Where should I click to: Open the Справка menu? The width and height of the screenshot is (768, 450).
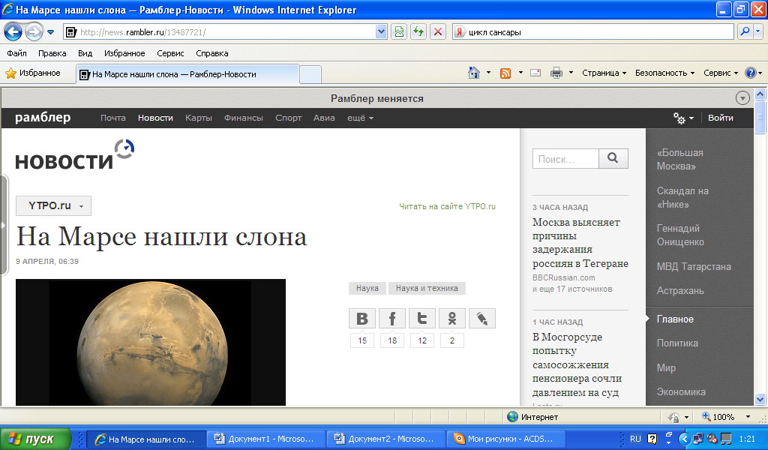coord(212,53)
